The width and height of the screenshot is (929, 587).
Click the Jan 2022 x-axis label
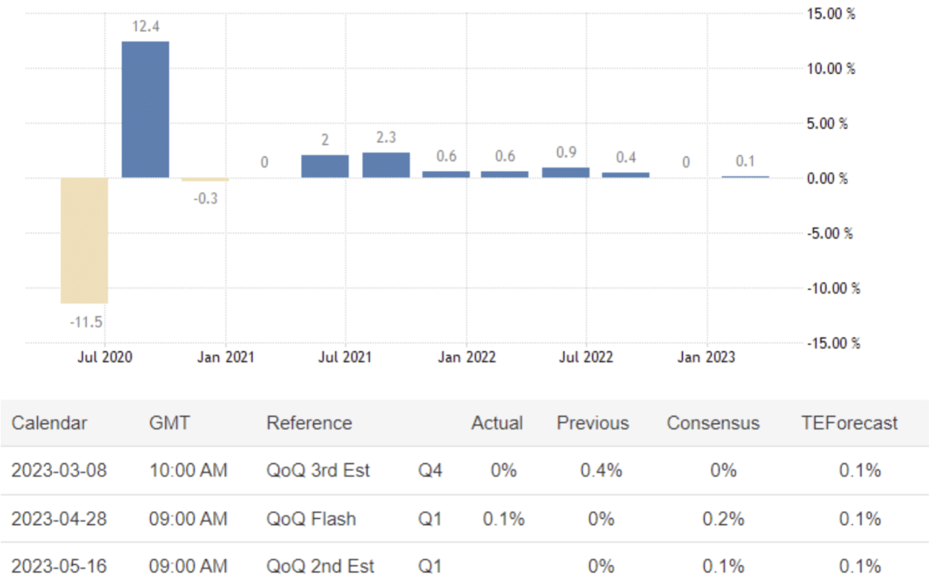[467, 357]
